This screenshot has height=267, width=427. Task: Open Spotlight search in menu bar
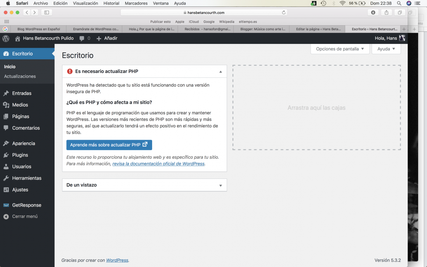click(x=399, y=3)
